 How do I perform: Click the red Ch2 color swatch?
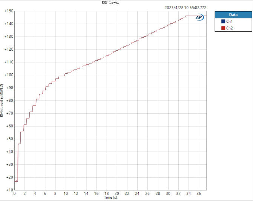223,28
